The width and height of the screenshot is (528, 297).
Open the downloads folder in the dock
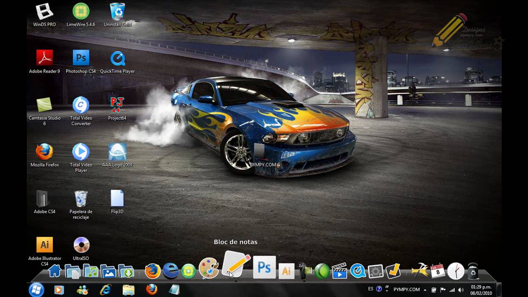(x=126, y=271)
